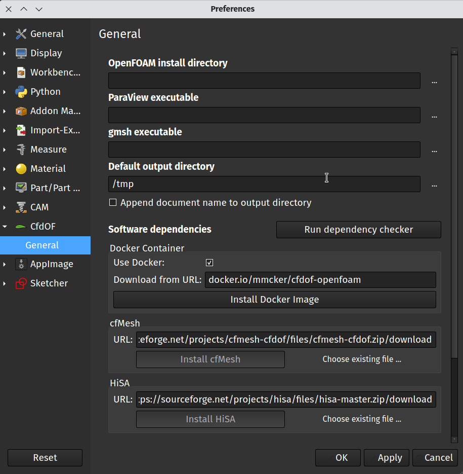Click the Import-Export sidebar icon

click(x=21, y=130)
